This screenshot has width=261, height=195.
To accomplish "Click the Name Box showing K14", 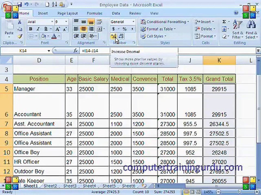I will (x=23, y=51).
